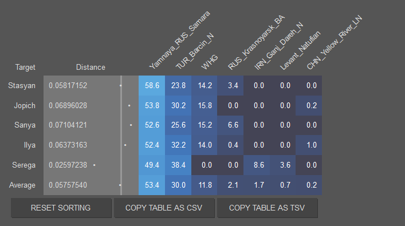Image resolution: width=405 pixels, height=226 pixels.
Task: Click Jopich distance value 0.06896028
Action: [x=68, y=105]
